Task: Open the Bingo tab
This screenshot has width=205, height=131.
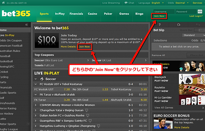Action: (139, 14)
